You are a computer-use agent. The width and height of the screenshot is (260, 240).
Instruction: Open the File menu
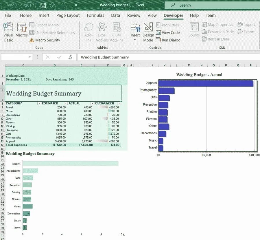tap(8, 15)
